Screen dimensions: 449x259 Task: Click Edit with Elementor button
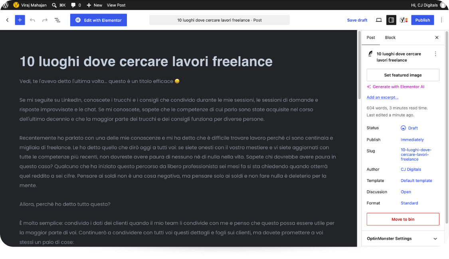coord(99,20)
